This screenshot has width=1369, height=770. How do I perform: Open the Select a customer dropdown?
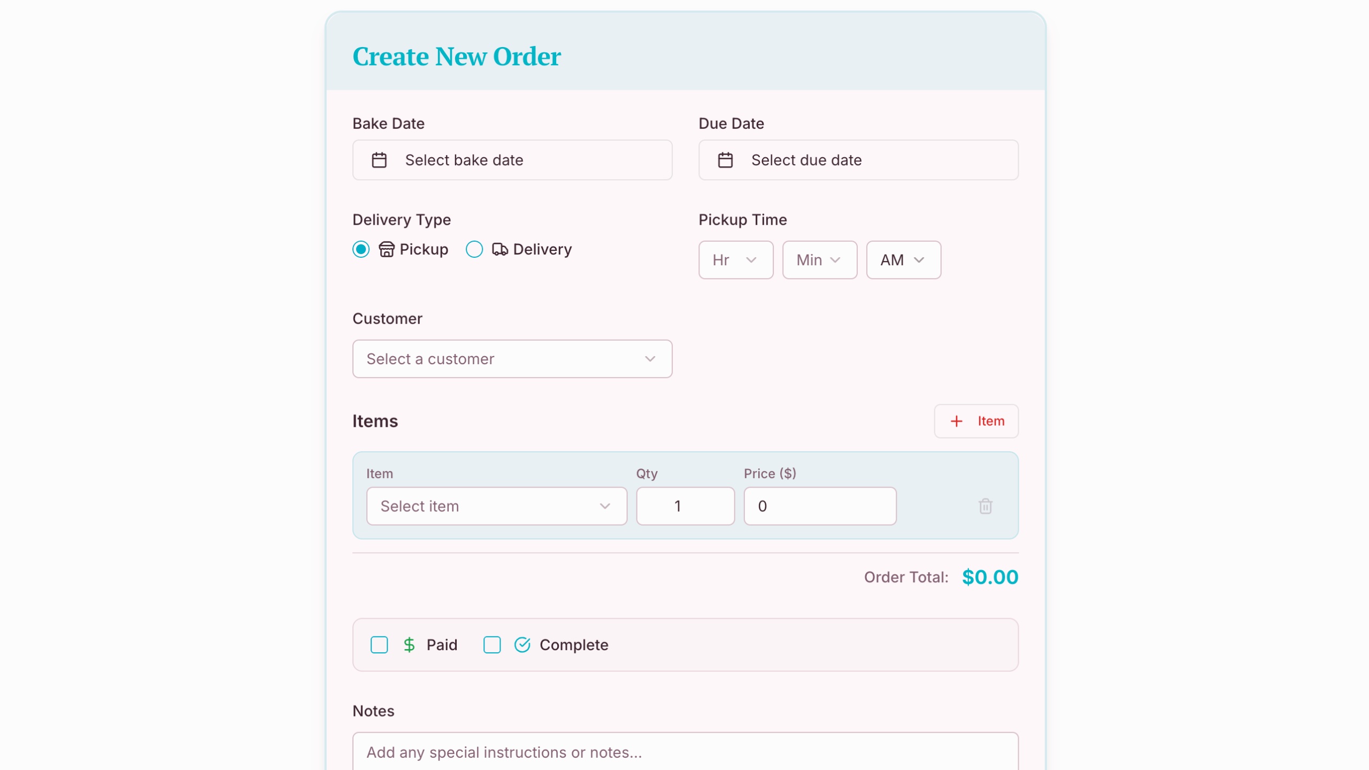[x=512, y=359]
